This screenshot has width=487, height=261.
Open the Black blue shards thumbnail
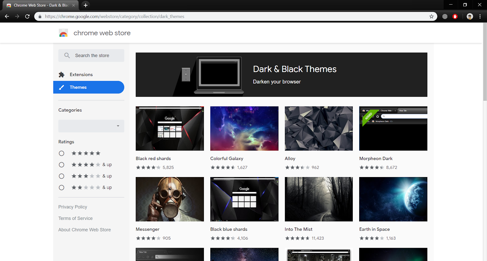[x=244, y=199]
